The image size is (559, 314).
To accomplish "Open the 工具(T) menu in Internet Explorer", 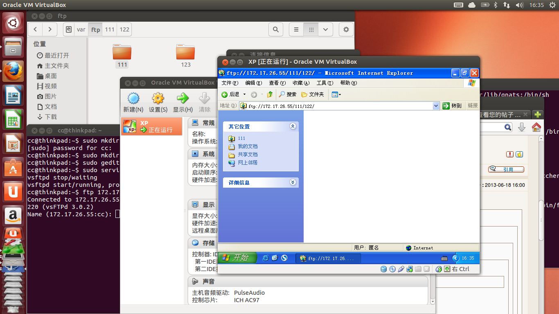I will (325, 83).
